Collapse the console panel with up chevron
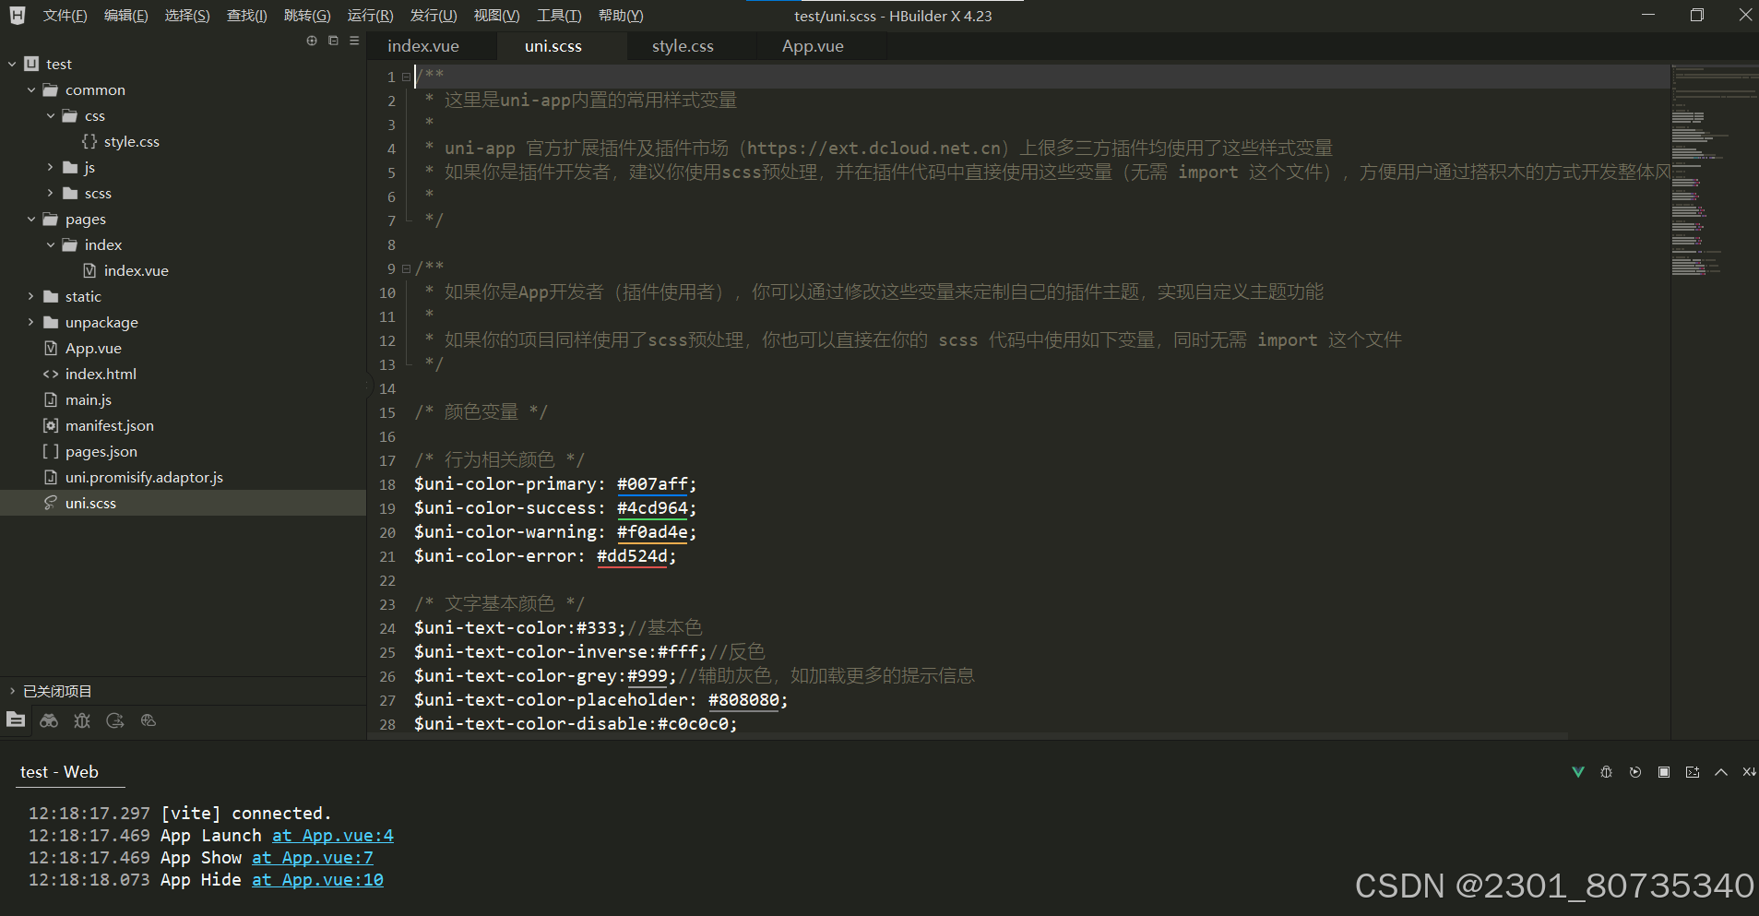This screenshot has width=1759, height=916. pyautogui.click(x=1721, y=772)
